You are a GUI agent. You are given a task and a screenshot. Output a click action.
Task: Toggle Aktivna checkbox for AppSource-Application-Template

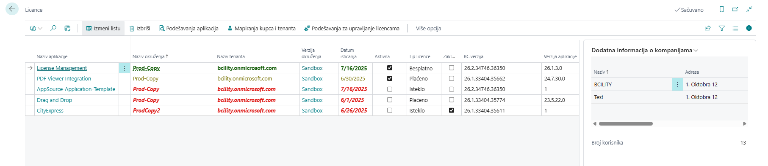click(x=390, y=89)
